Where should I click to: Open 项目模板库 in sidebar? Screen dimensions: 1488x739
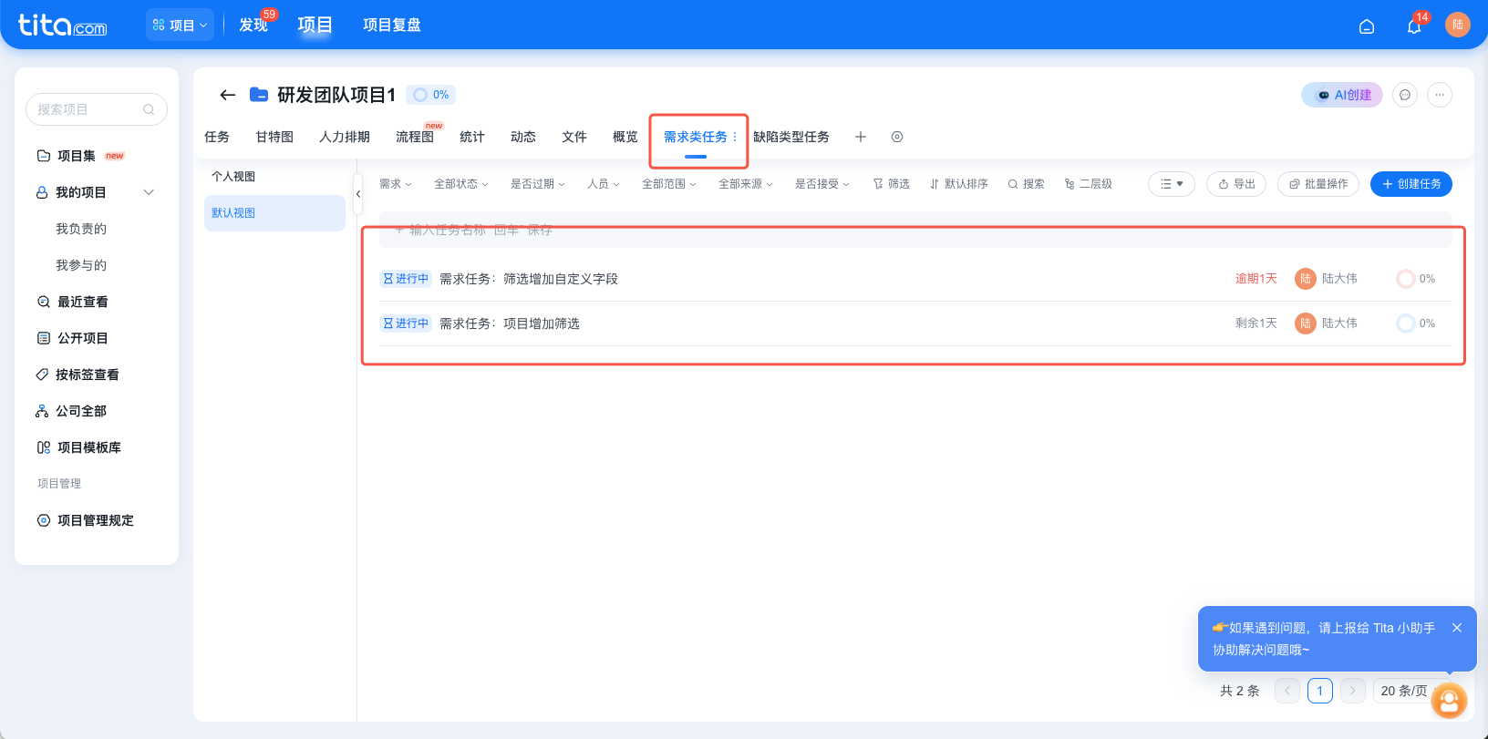click(78, 447)
